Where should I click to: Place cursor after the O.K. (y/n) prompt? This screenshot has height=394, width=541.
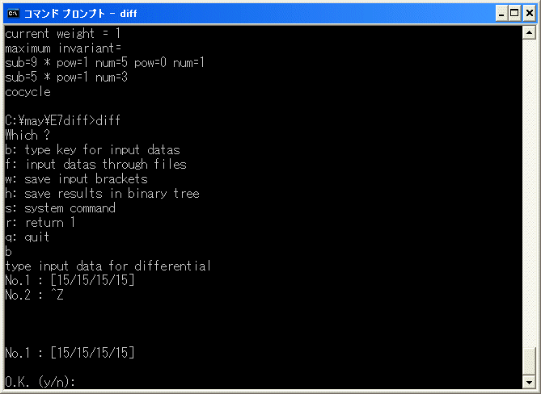pyautogui.click(x=78, y=382)
